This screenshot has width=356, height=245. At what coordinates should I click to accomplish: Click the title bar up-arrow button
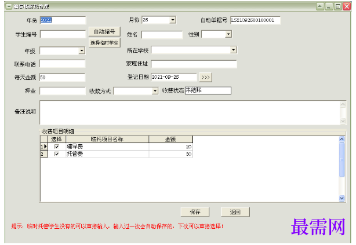(320, 6)
